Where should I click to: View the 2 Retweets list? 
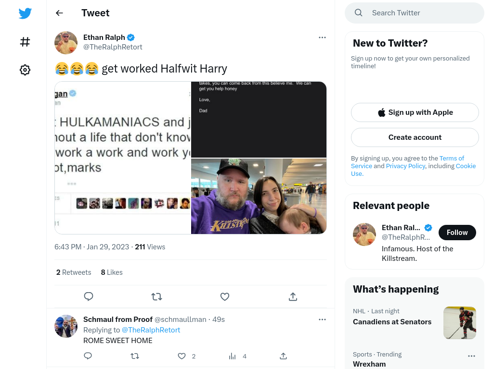pos(74,272)
